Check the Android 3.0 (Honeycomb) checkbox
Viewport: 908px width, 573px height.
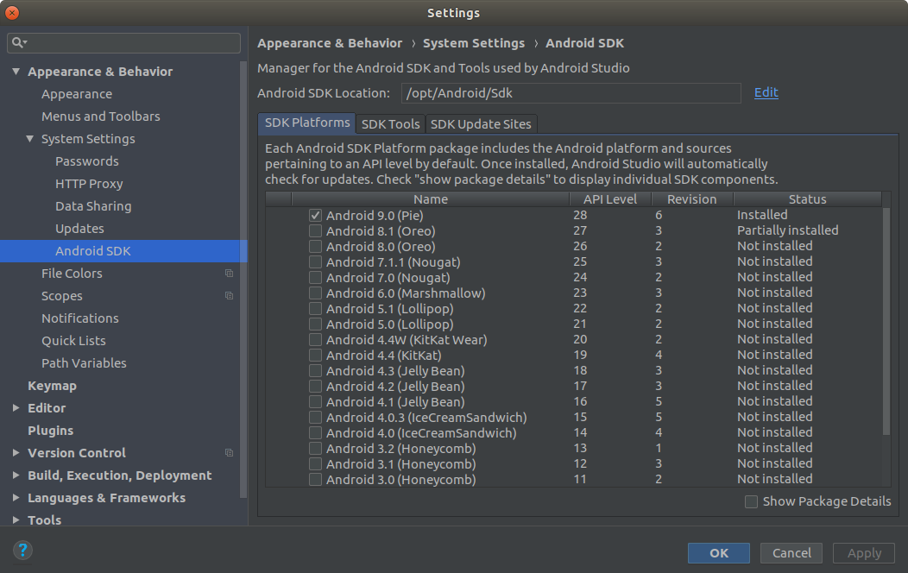tap(315, 479)
